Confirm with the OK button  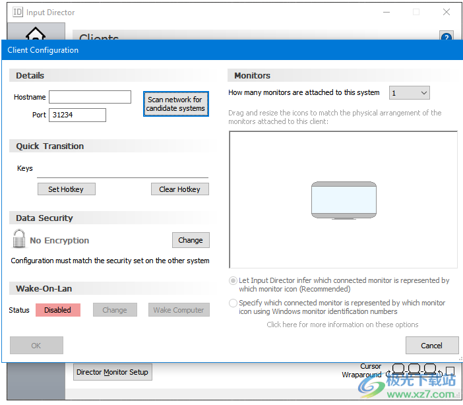click(36, 346)
